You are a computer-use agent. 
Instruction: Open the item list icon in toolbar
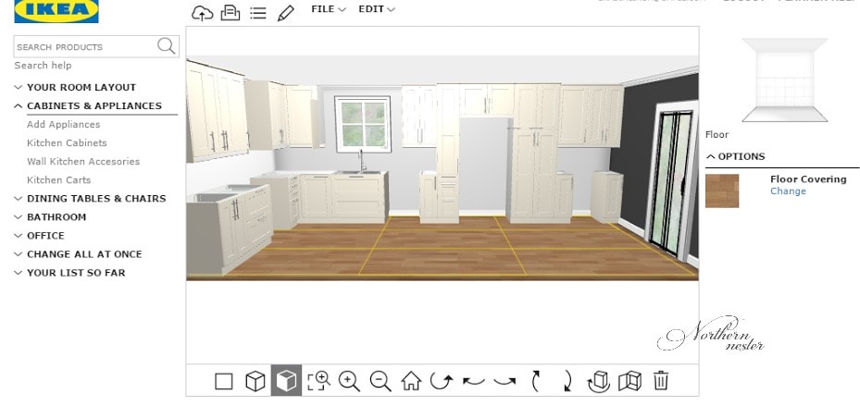pyautogui.click(x=257, y=13)
